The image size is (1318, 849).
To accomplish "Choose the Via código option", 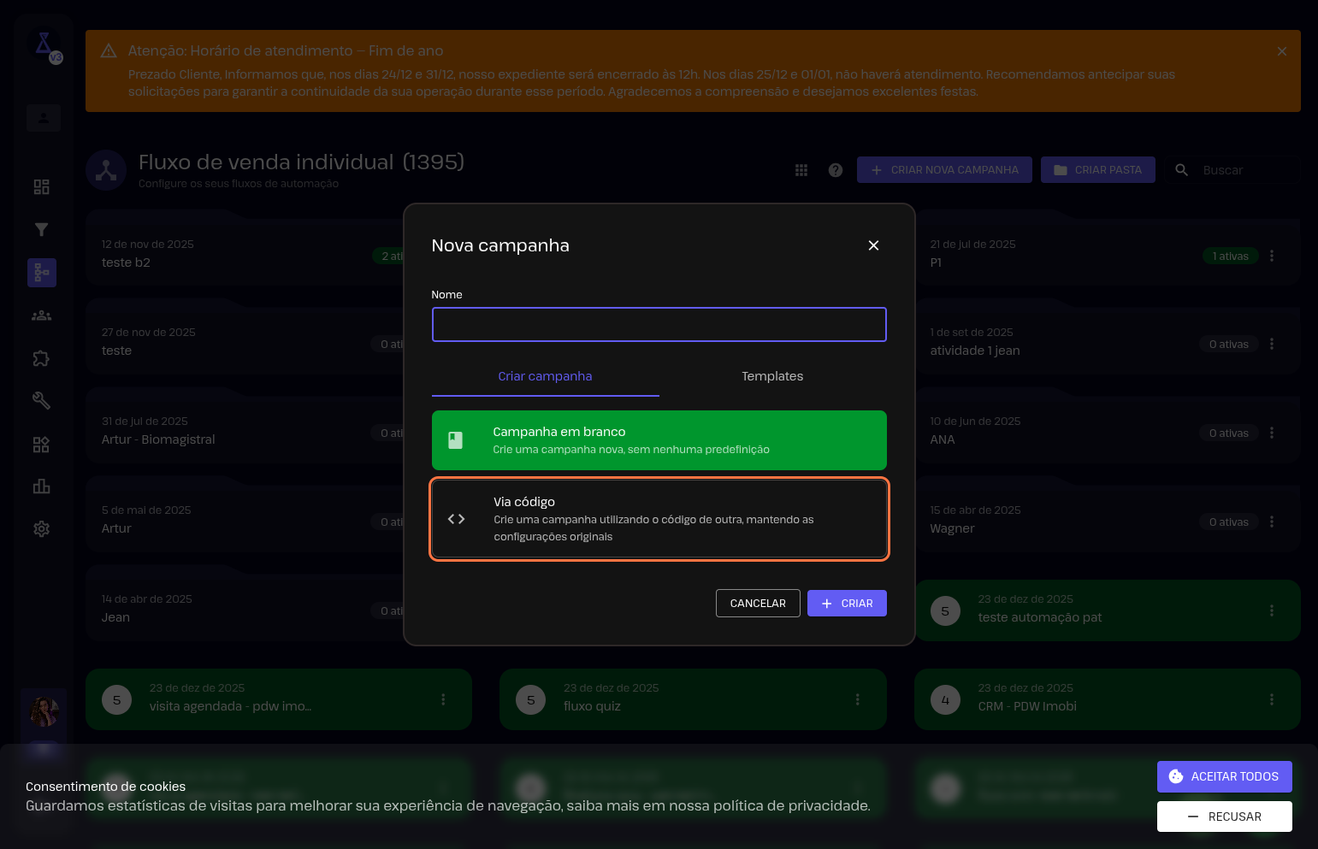I will (x=659, y=519).
